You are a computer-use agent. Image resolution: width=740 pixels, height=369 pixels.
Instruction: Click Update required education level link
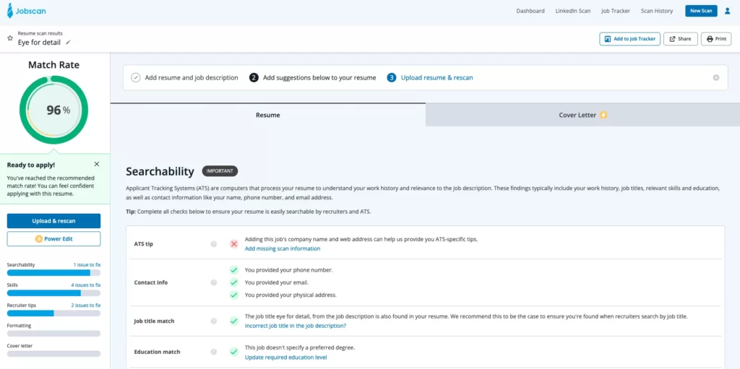coord(285,357)
